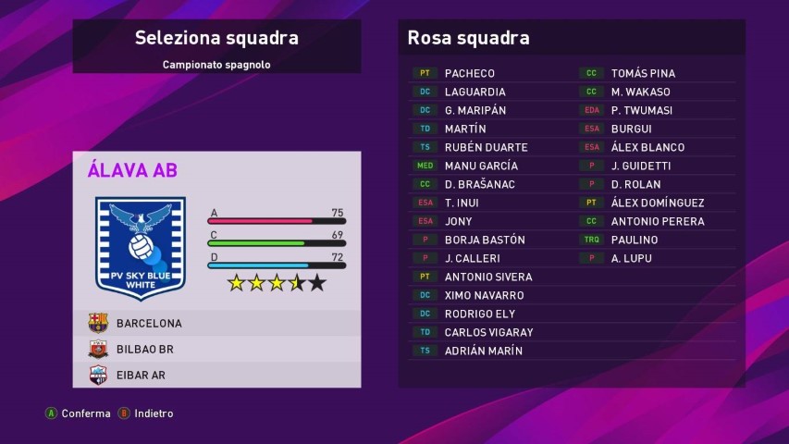
Task: Click the Indietro label
Action: tap(154, 413)
